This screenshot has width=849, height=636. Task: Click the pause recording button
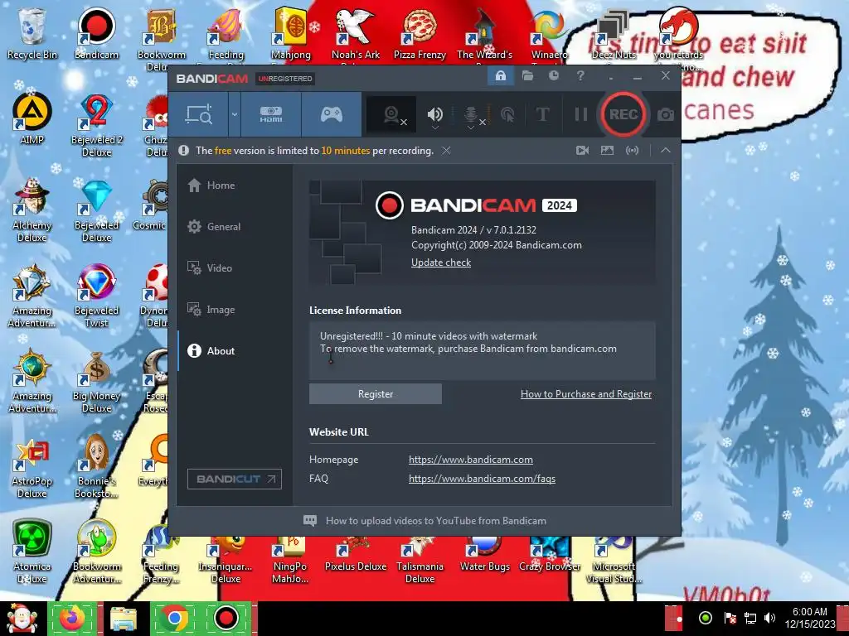pyautogui.click(x=581, y=114)
